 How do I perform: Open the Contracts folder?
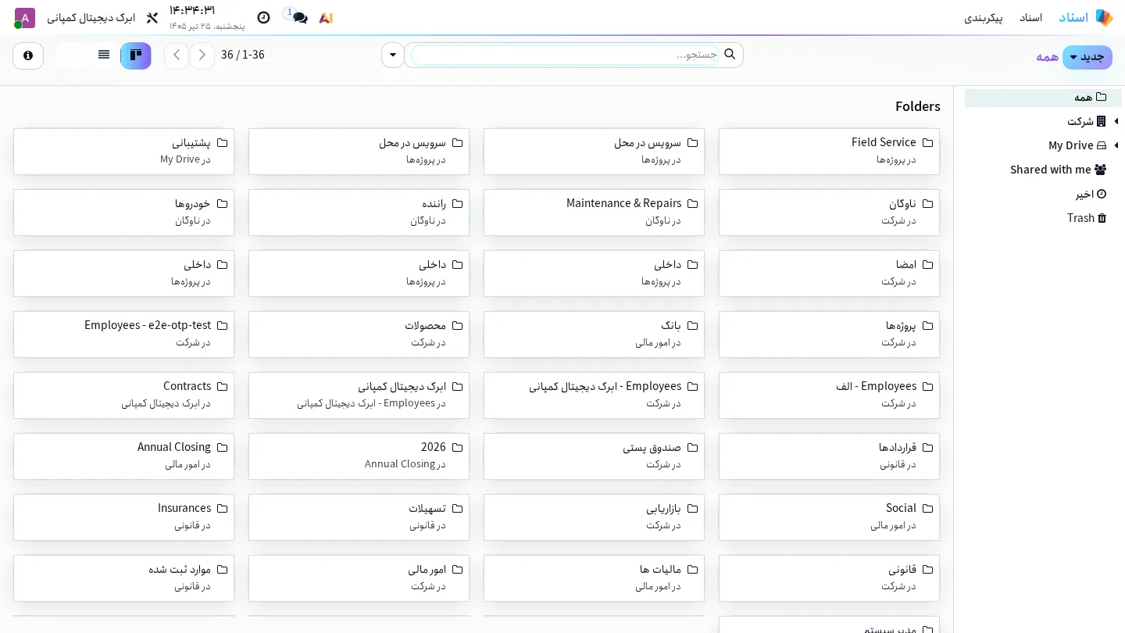(123, 395)
